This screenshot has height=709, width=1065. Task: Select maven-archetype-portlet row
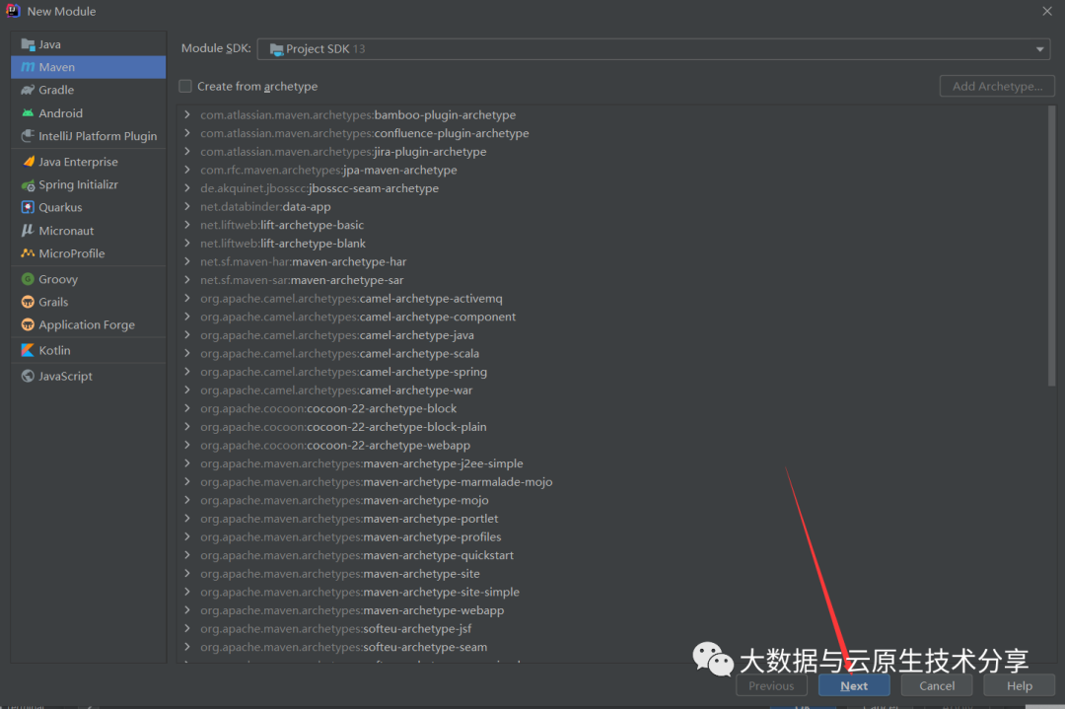[612, 518]
